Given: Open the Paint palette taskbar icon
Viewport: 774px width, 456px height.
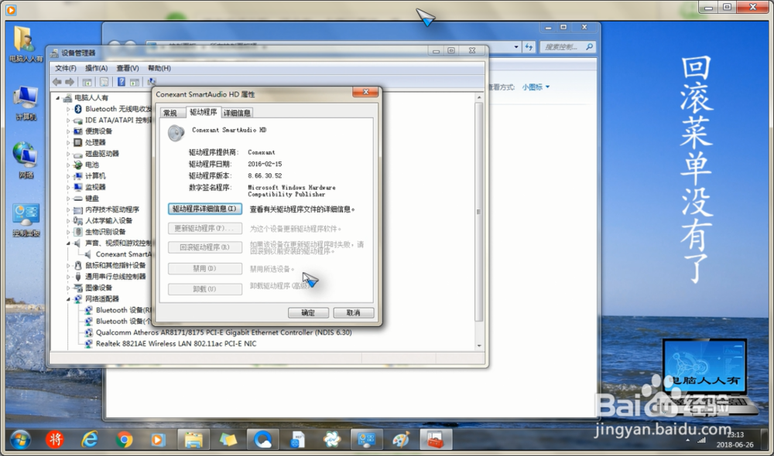Looking at the screenshot, I should coord(400,439).
